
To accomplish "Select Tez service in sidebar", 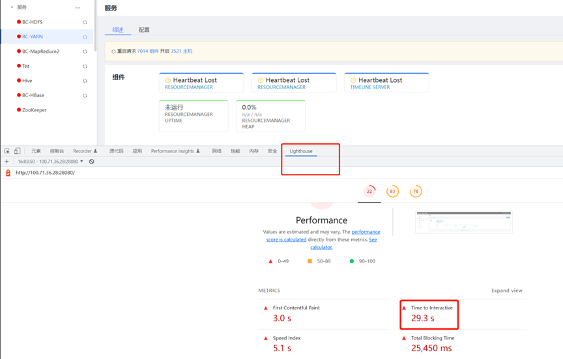I will [x=26, y=66].
